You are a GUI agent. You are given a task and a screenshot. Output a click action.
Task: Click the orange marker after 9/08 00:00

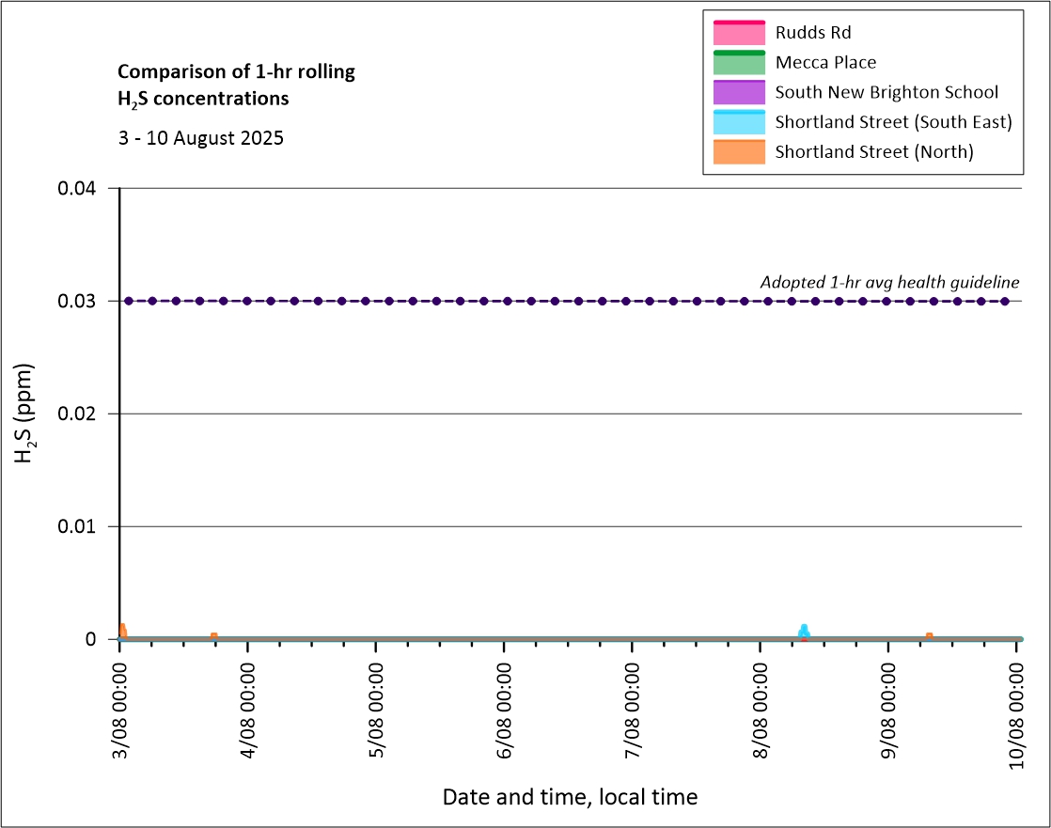pos(929,636)
